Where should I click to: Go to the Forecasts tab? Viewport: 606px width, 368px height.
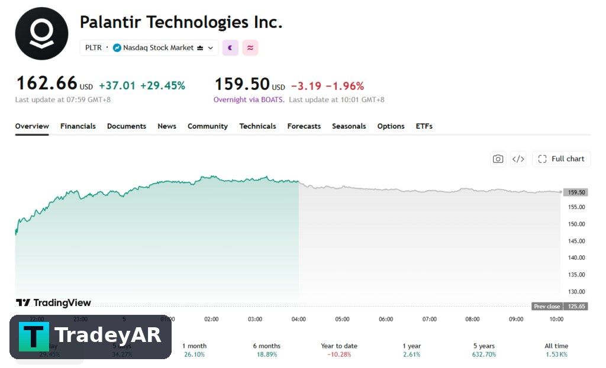[304, 126]
